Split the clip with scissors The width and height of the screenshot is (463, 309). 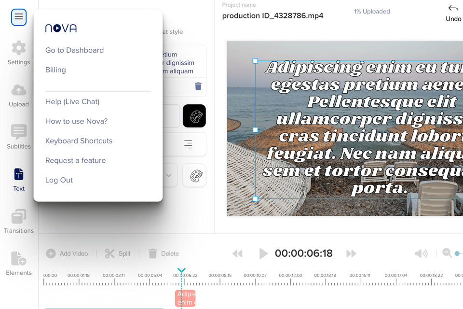click(x=118, y=253)
